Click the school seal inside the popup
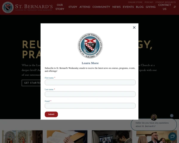Viewport: 179px width, 143px height. click(x=90, y=46)
